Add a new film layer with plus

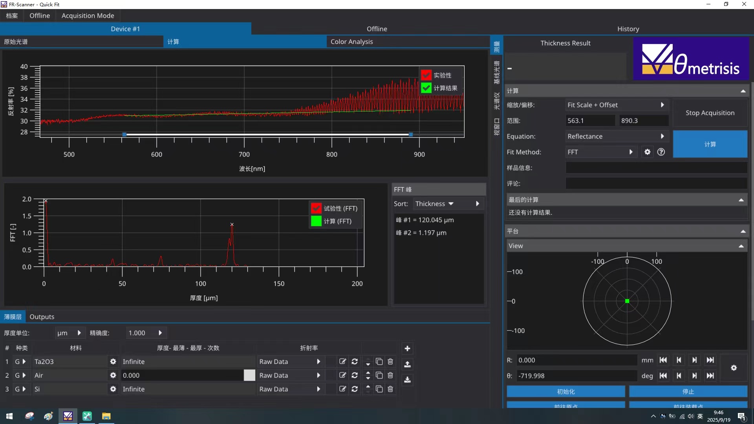(407, 349)
